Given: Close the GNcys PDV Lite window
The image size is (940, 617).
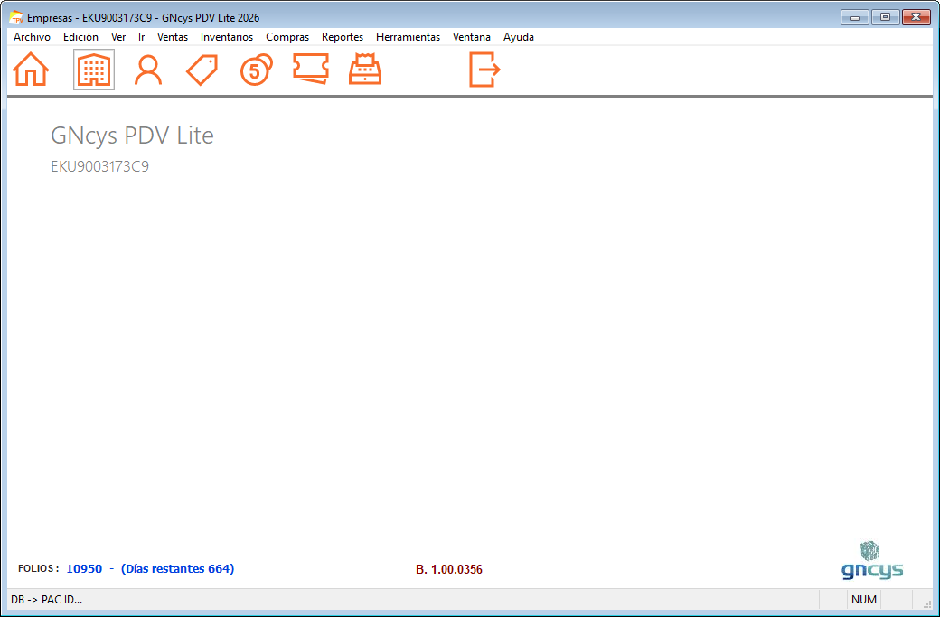Looking at the screenshot, I should [916, 17].
